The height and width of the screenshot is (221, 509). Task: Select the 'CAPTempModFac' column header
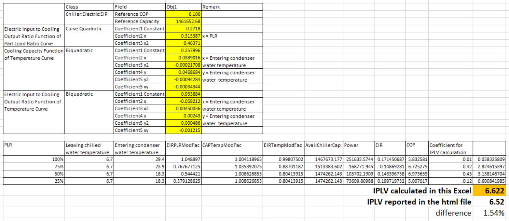[232, 148]
